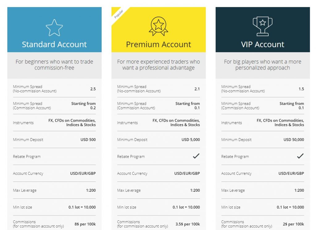Click VIP no-commission minimum spread 1.5
This screenshot has width=316, height=230.
[301, 89]
